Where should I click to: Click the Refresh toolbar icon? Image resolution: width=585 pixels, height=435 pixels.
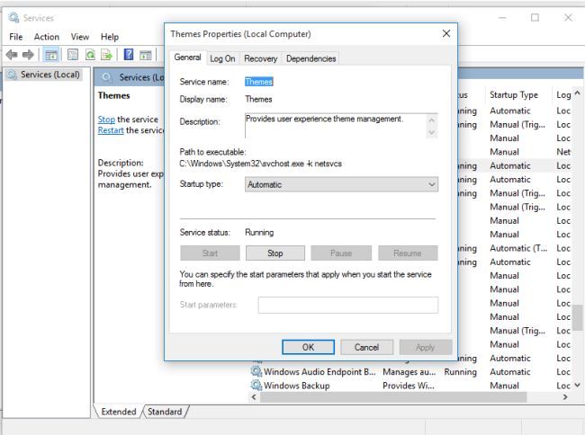(90, 55)
